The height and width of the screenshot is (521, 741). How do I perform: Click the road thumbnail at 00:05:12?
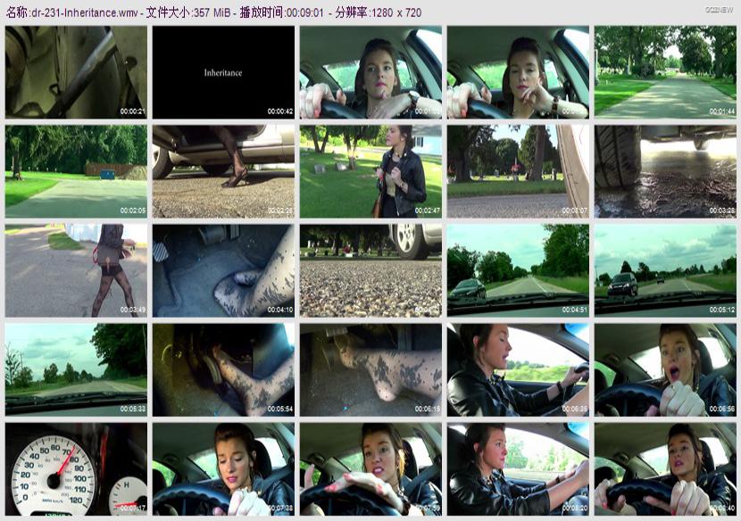click(665, 270)
